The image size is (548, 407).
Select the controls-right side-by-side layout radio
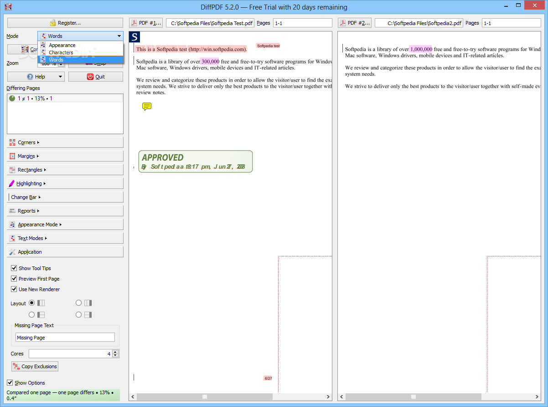pos(78,303)
